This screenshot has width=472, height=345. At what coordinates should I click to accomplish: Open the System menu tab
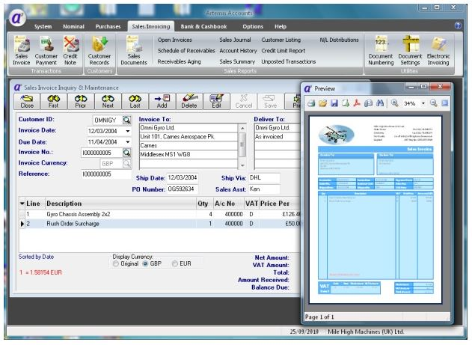click(43, 26)
